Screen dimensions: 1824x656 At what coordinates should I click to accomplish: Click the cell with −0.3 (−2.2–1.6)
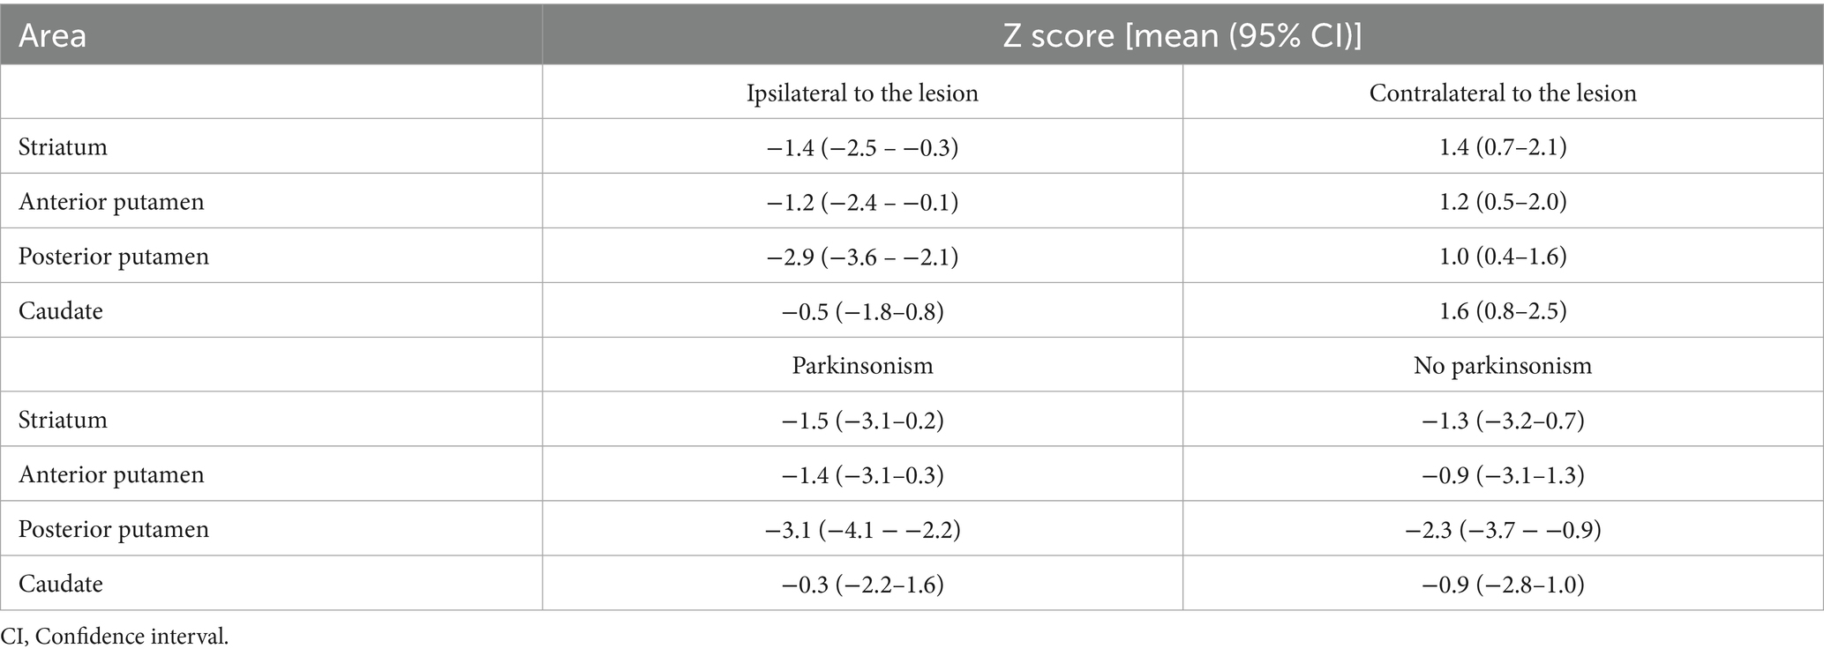click(x=862, y=584)
